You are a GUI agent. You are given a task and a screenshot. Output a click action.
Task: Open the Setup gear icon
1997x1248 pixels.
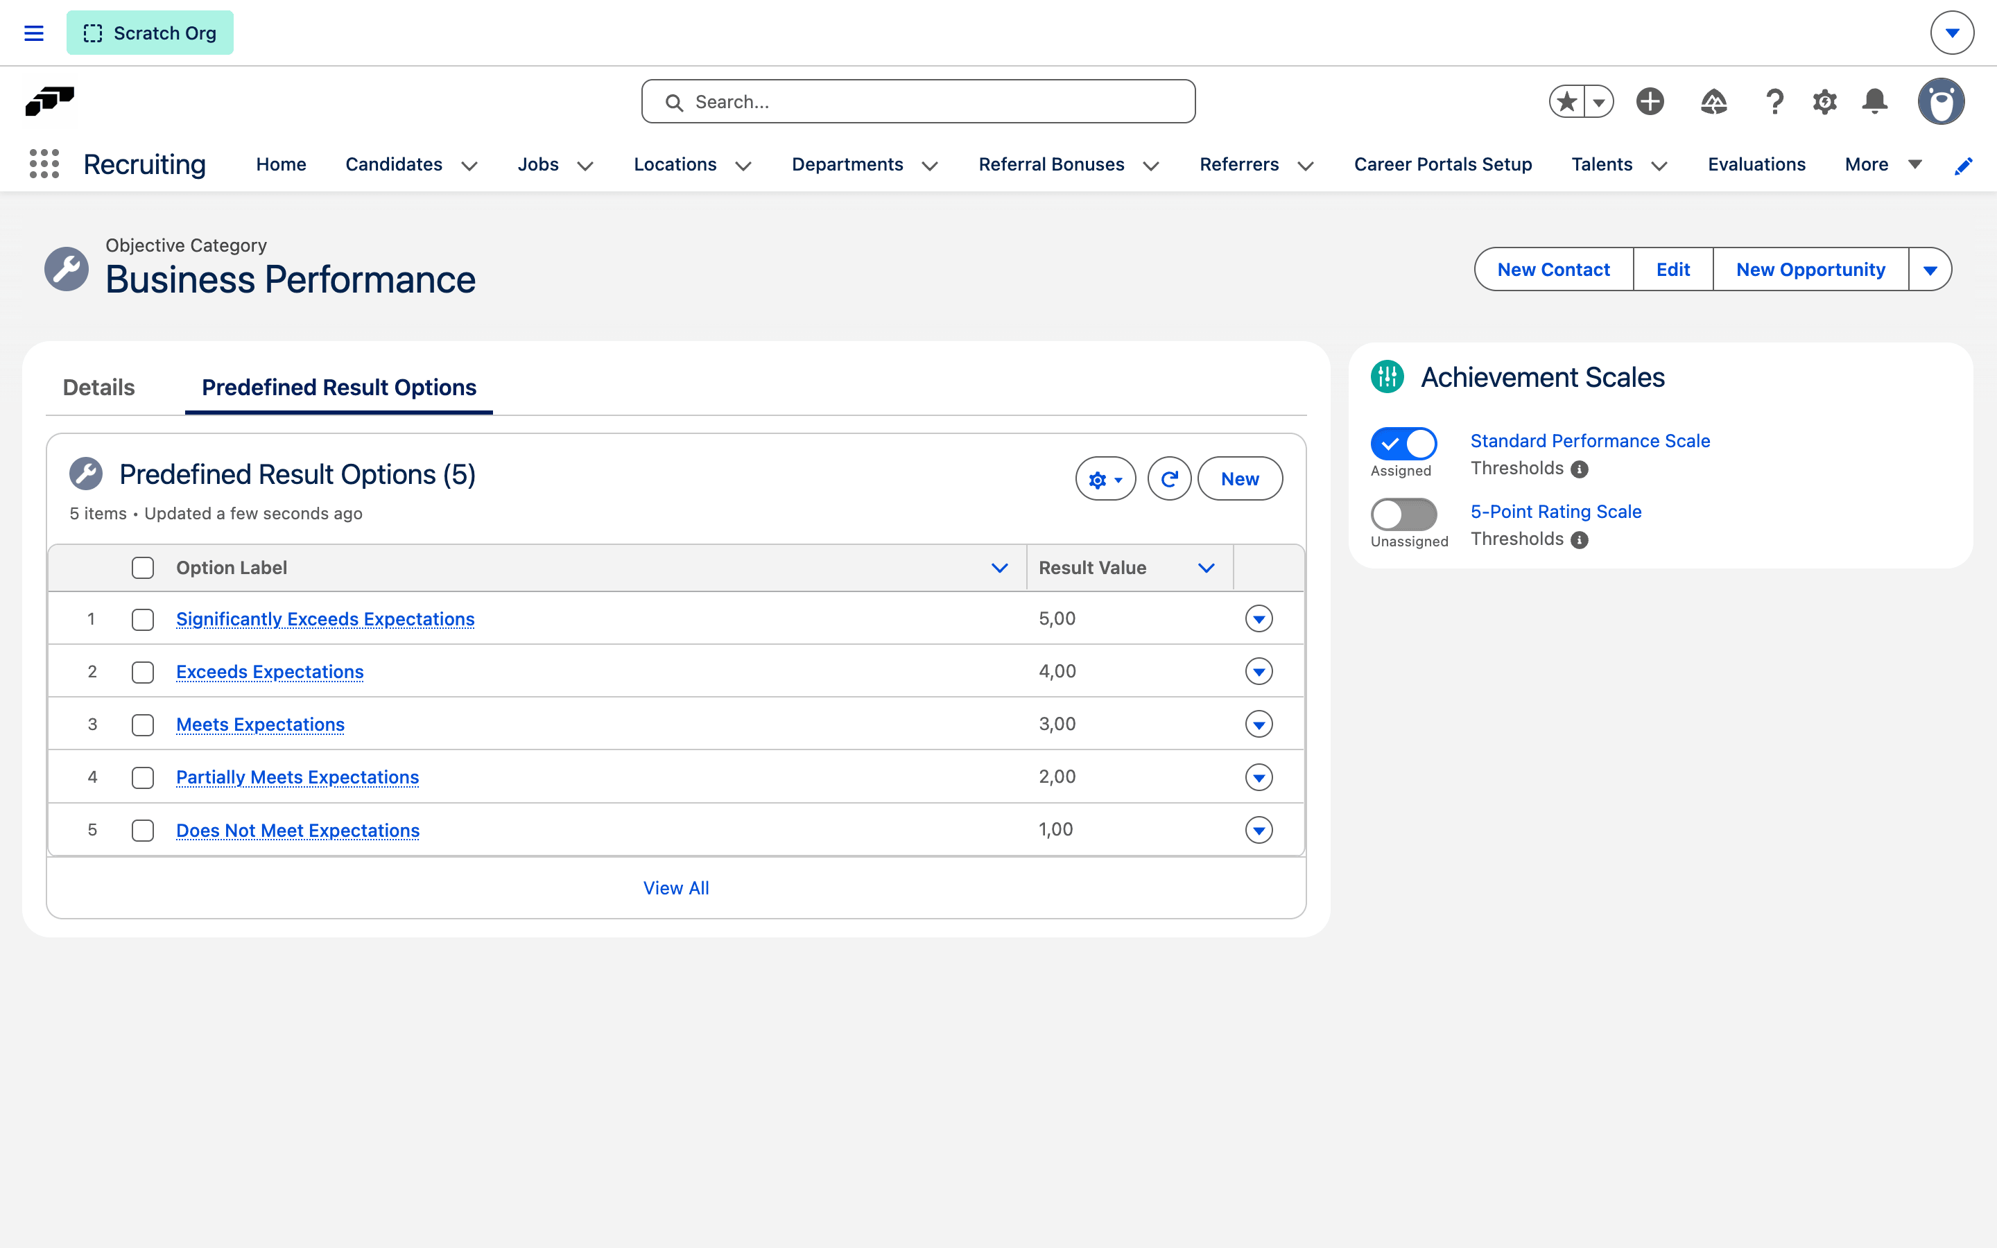[x=1824, y=101]
